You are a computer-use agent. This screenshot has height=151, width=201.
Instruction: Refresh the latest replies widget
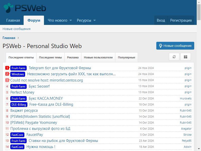tap(174, 57)
